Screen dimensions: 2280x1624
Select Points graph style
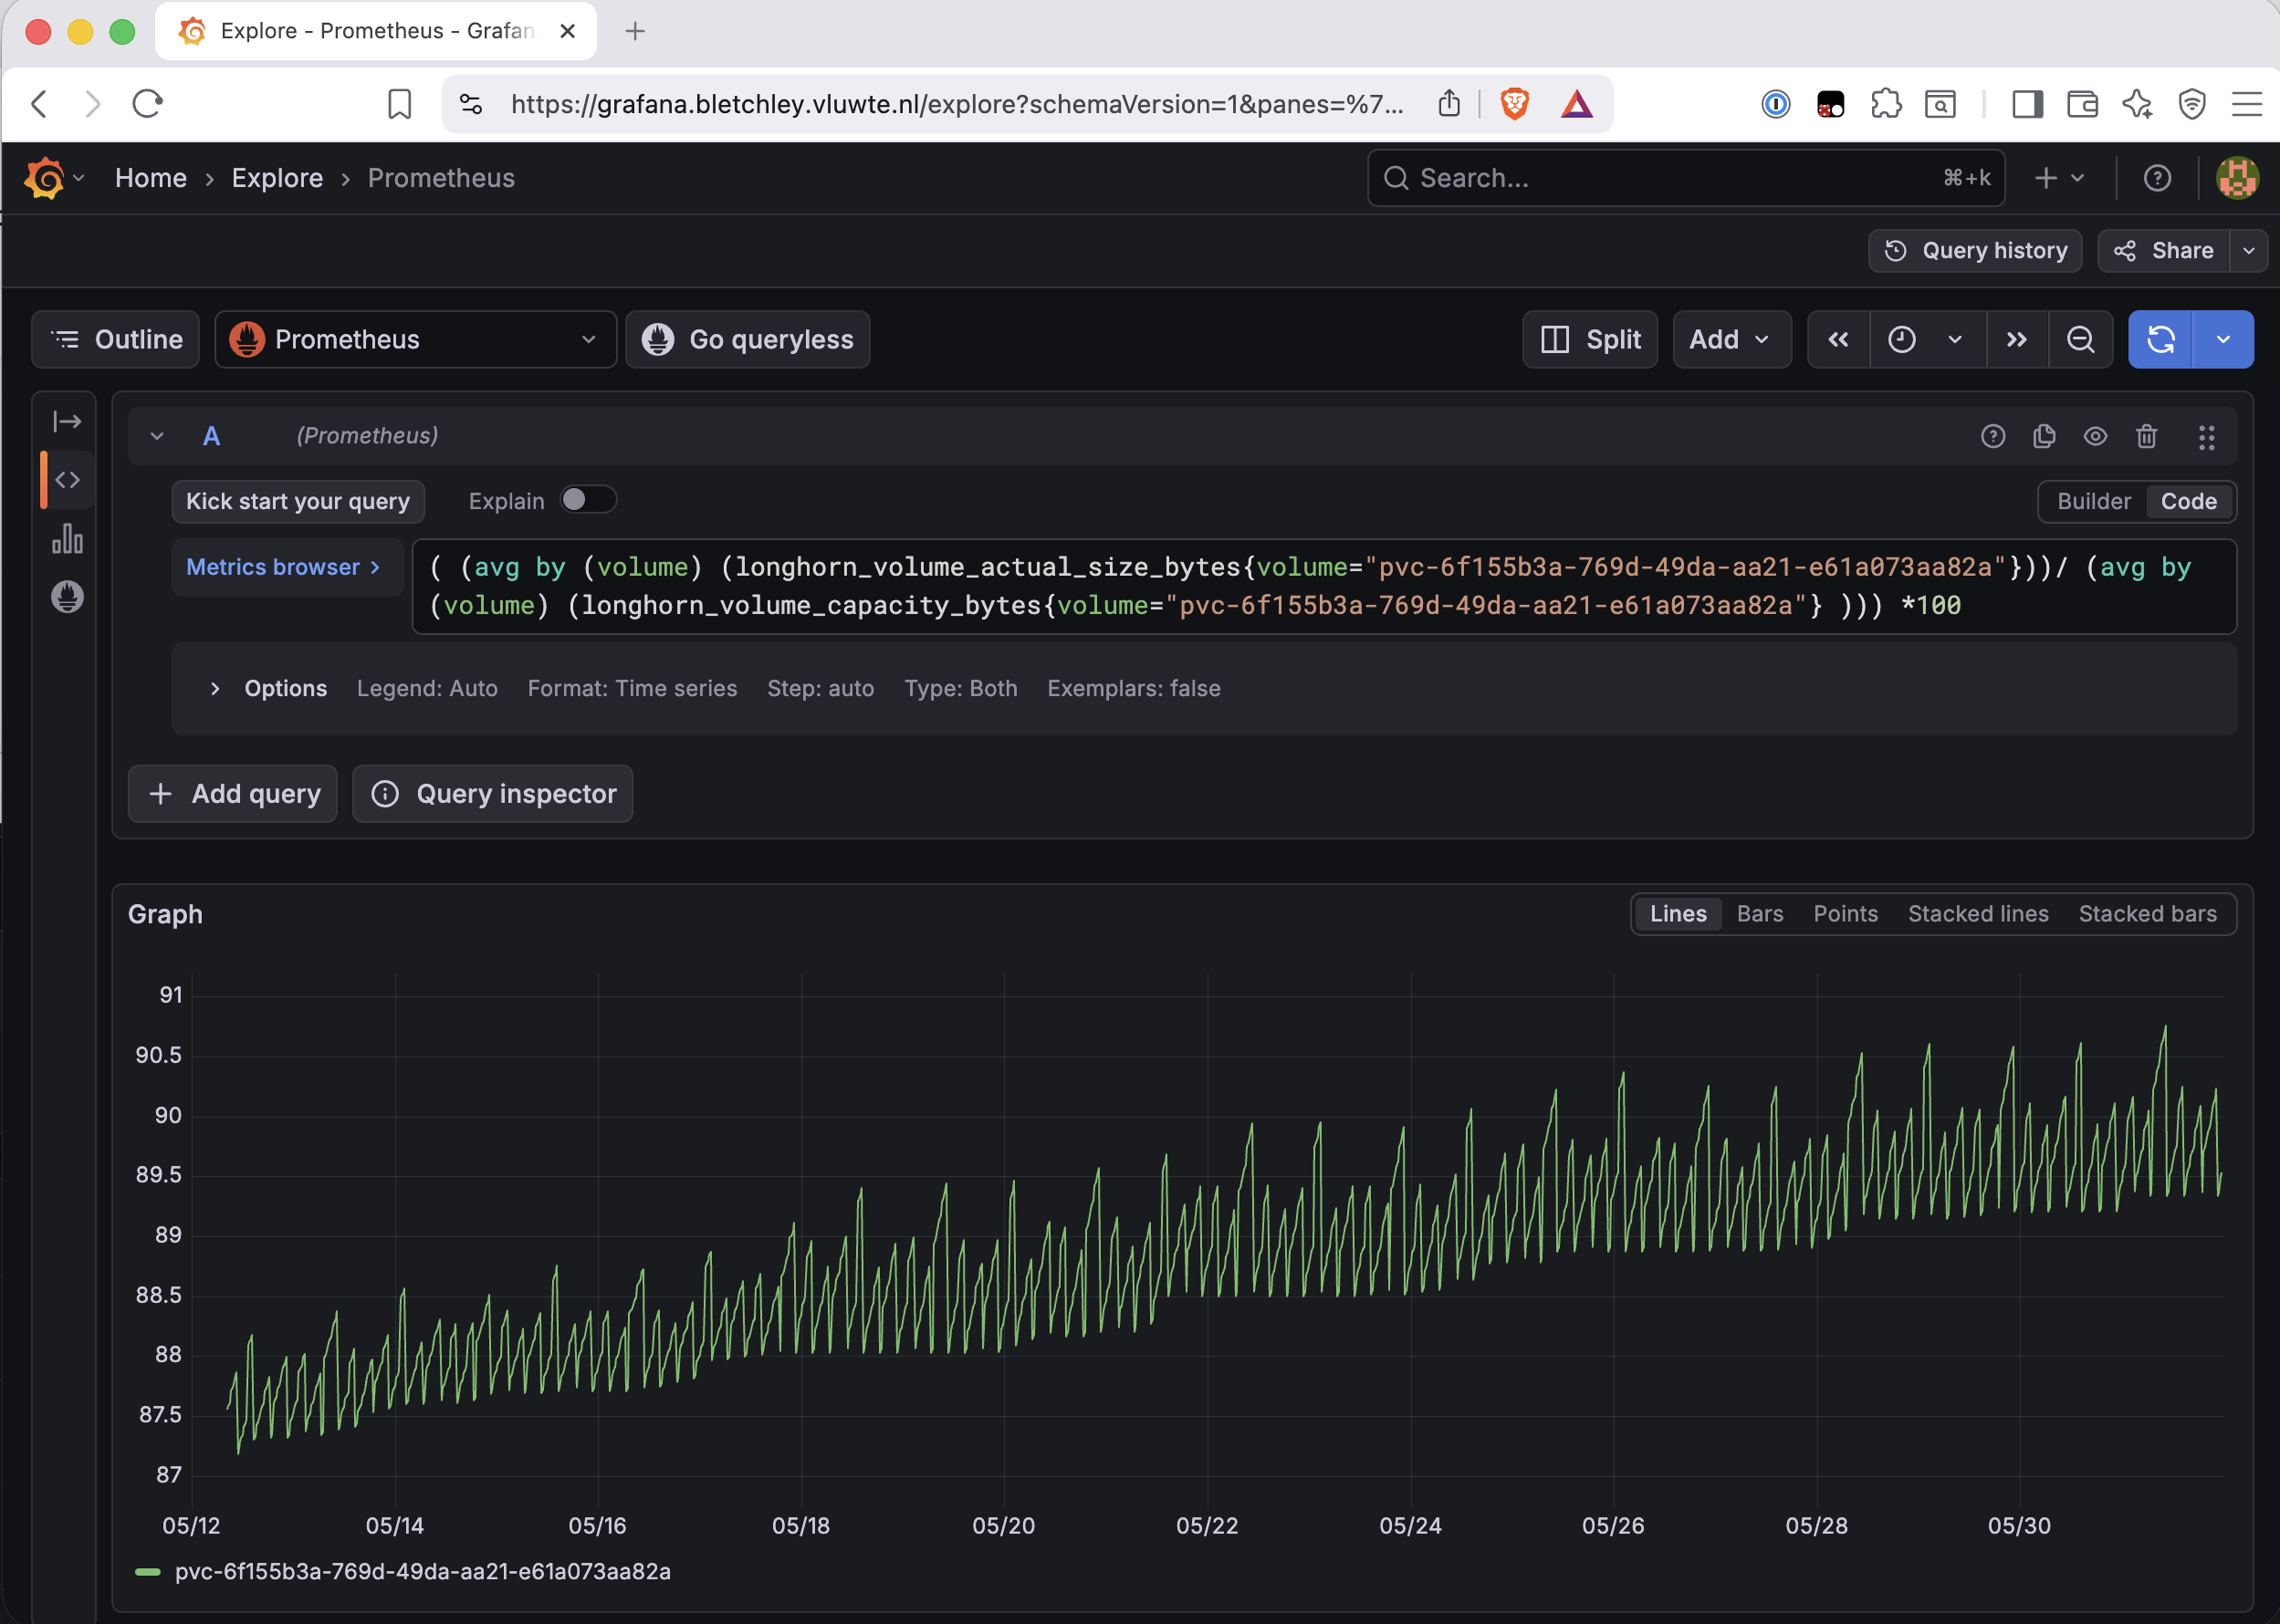click(1845, 914)
